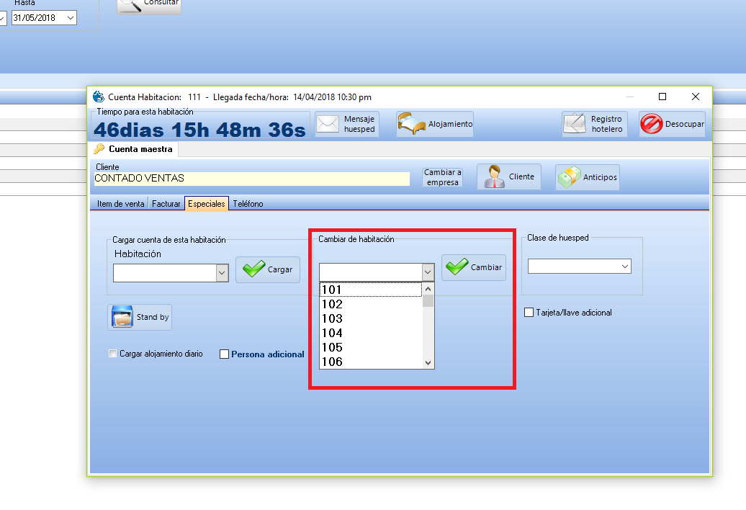Screen dimensions: 746x510
Task: Toggle Persona adicional checkbox
Action: (225, 354)
